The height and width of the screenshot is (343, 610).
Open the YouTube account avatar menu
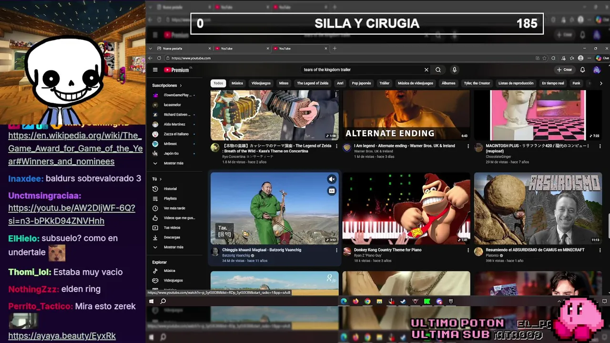point(597,70)
